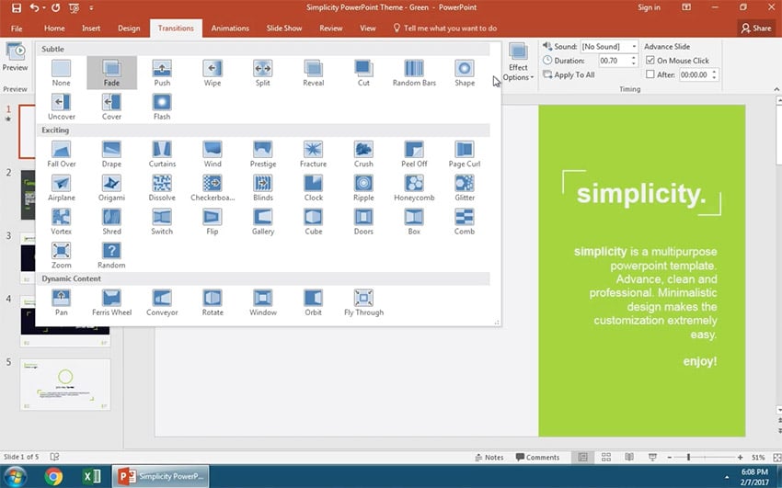Click the Undo icon in title bar
The height and width of the screenshot is (488, 782).
(34, 7)
